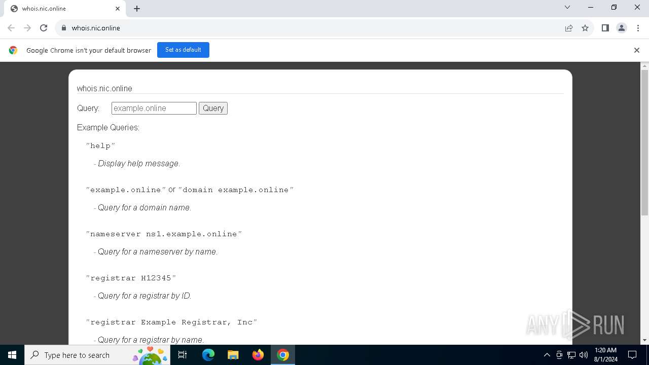
Task: Launch Firefox from the taskbar
Action: coord(258,355)
